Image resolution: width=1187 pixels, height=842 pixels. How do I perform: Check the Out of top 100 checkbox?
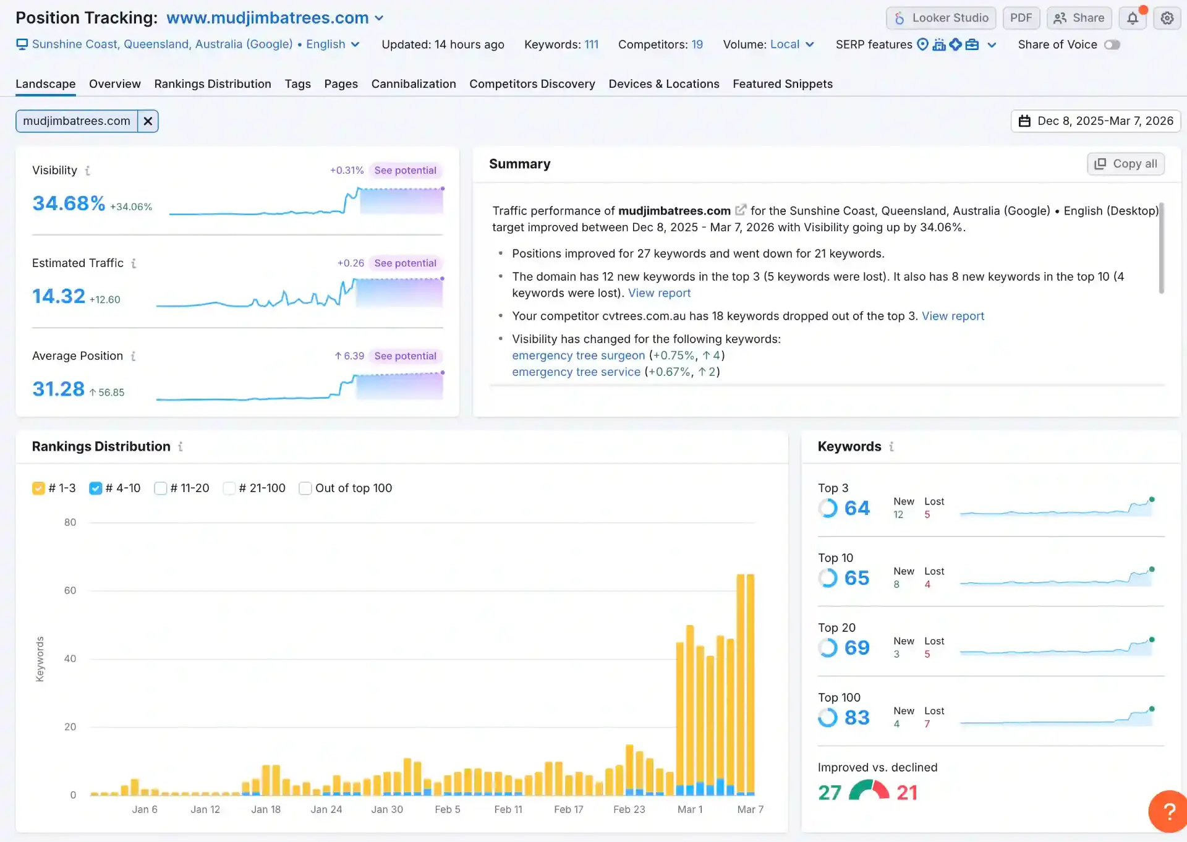tap(305, 488)
